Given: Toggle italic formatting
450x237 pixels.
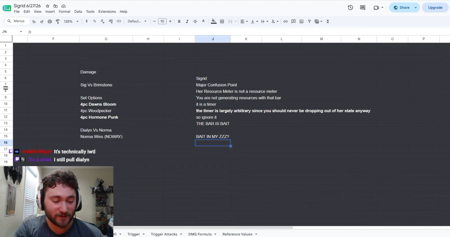Looking at the screenshot, I should coord(187,21).
